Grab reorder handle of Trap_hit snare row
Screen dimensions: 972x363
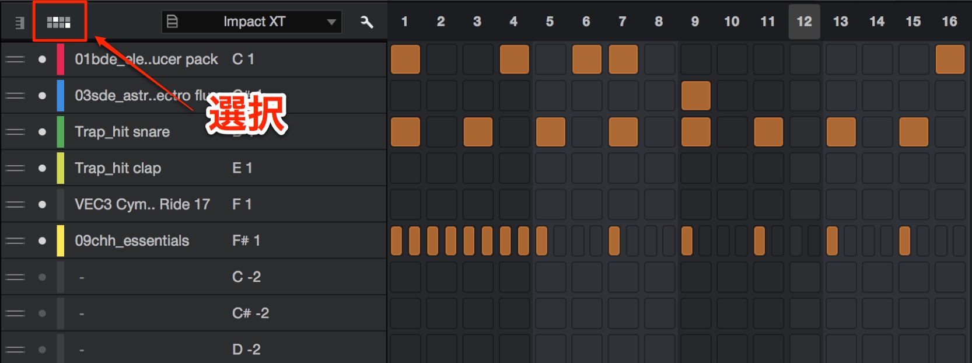click(15, 132)
